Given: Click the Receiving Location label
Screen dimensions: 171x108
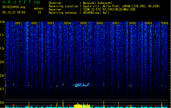Looking at the screenshot, I should (x=63, y=6).
